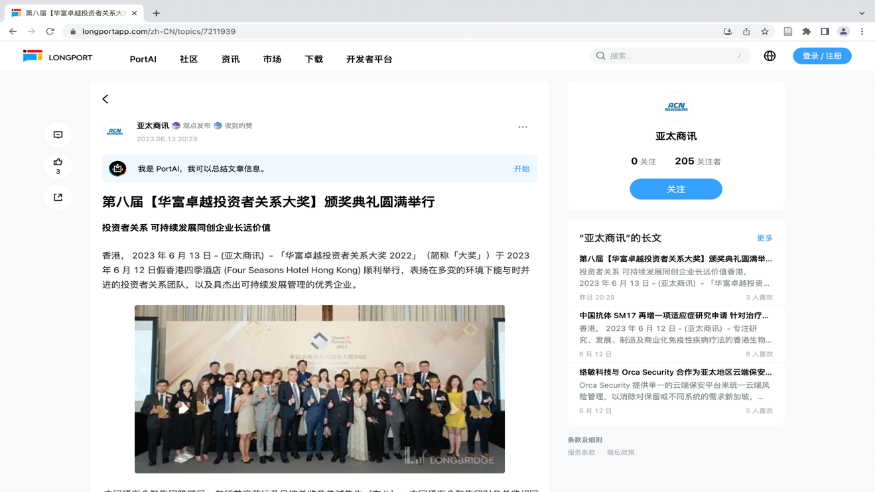The height and width of the screenshot is (492, 875).
Task: Open sidebar post 络敏科技与 Orca Security 合作
Action: 675,372
